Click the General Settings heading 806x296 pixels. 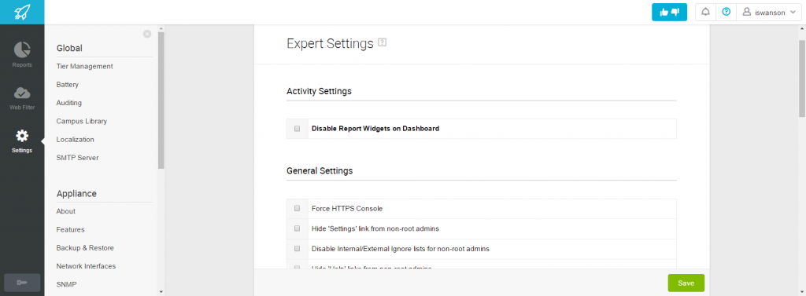(x=320, y=171)
